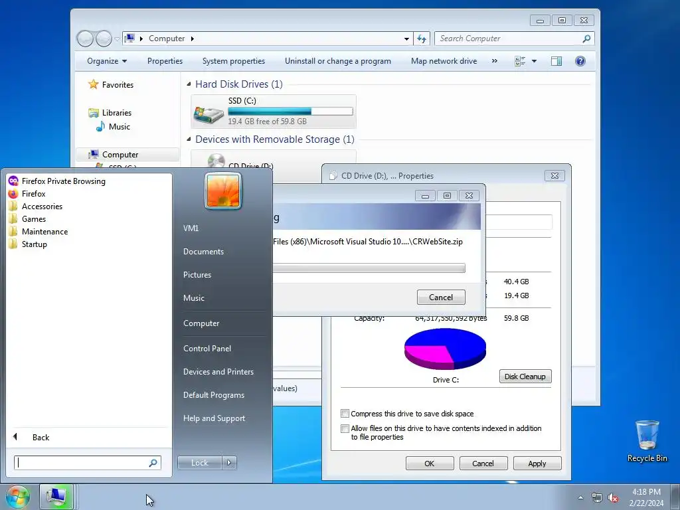The height and width of the screenshot is (510, 680).
Task: Select the Music library in navigation pane
Action: [113, 127]
